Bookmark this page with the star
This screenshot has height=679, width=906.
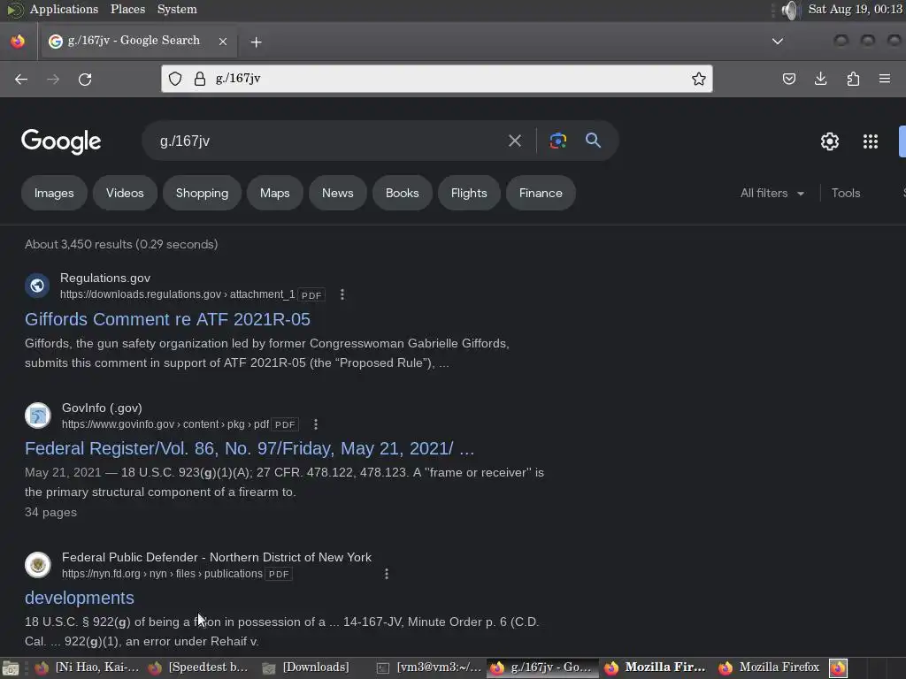point(699,79)
